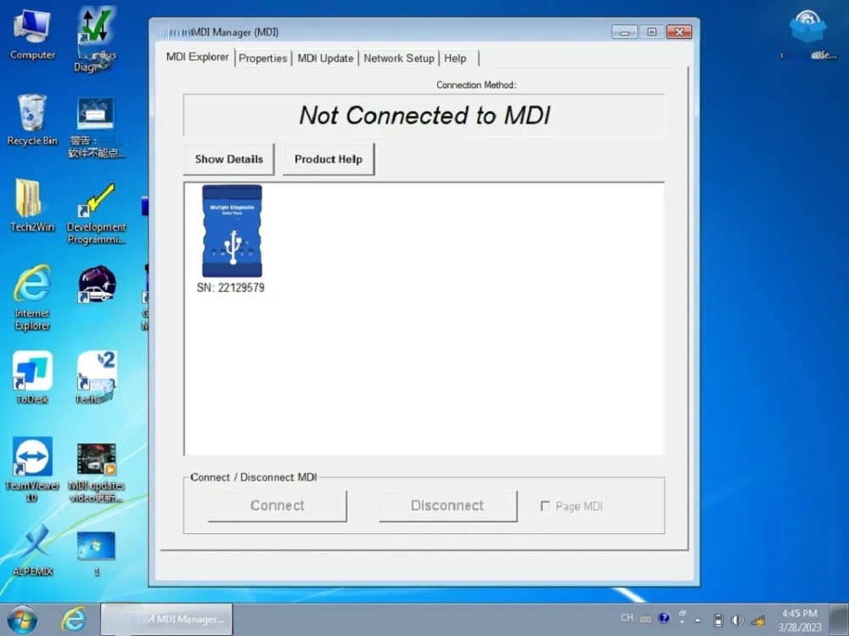Click the Product Help button
The width and height of the screenshot is (849, 636).
pyautogui.click(x=328, y=159)
